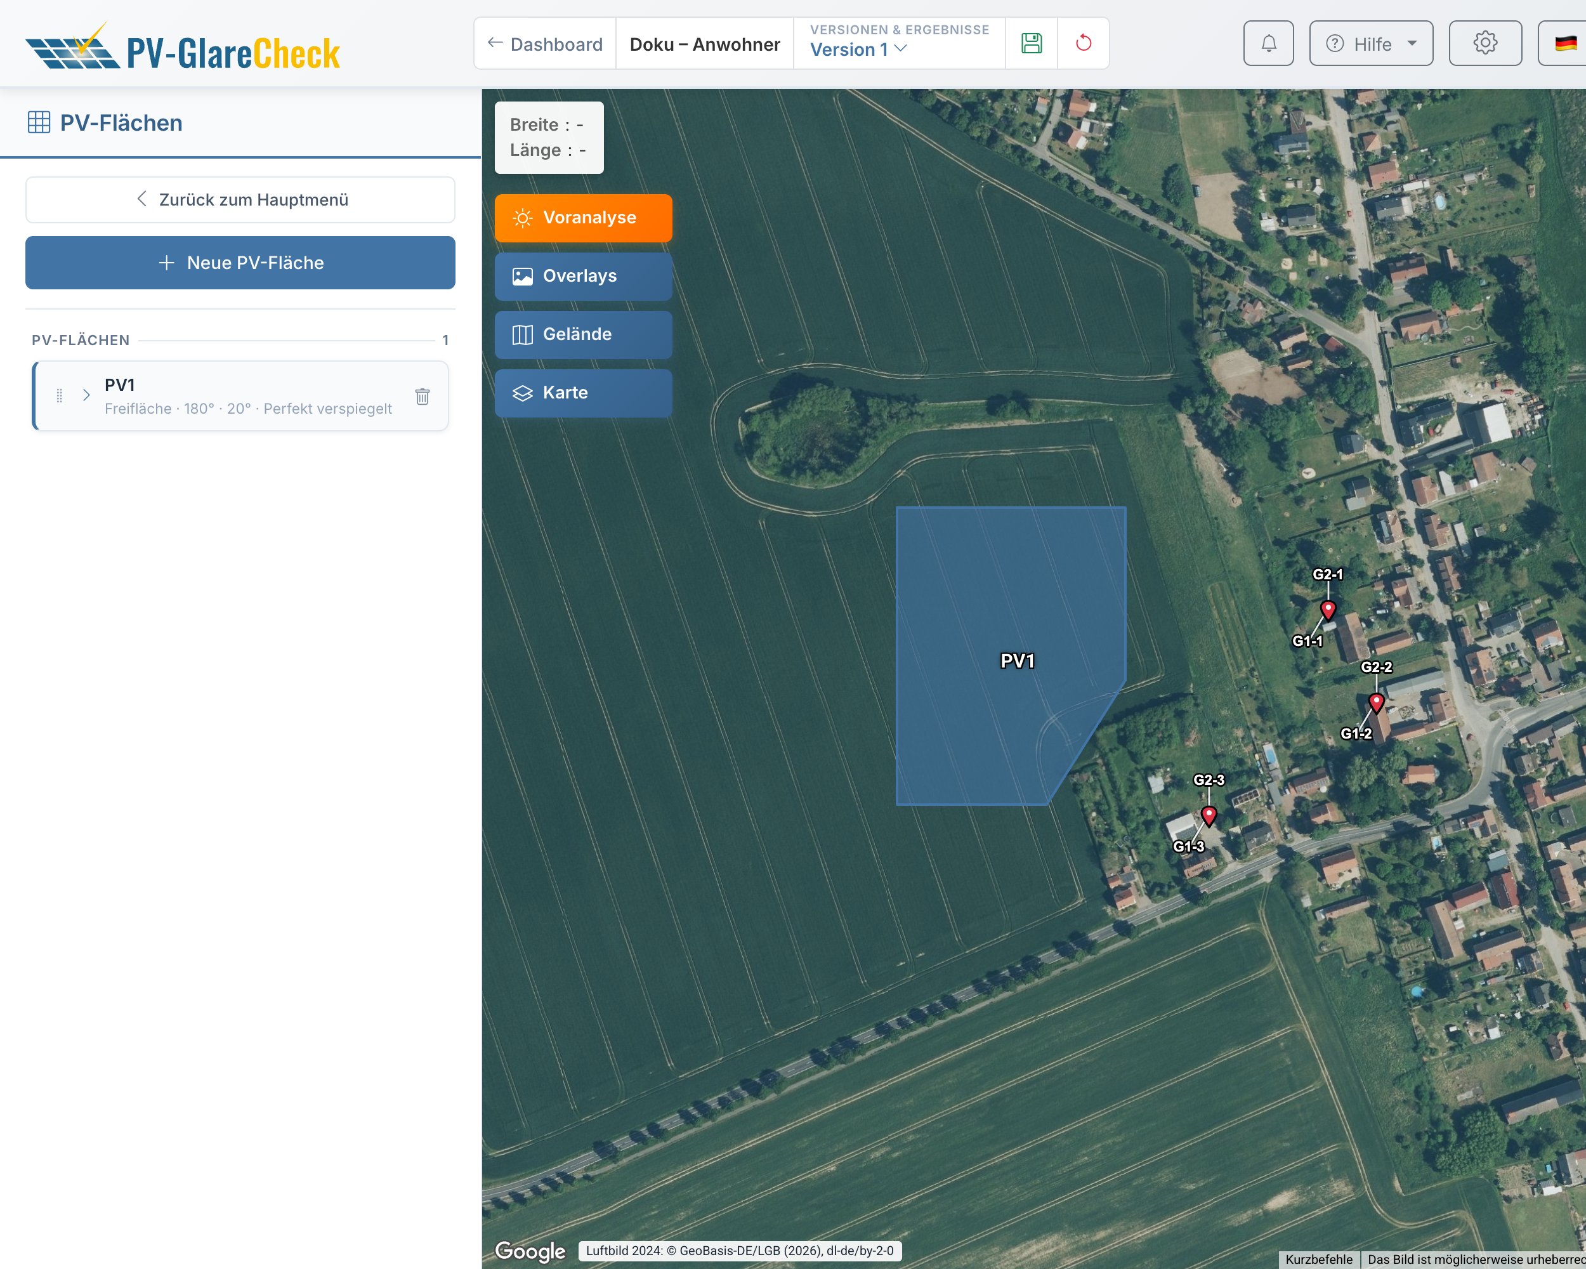Click the Google logo on map
1586x1269 pixels.
point(530,1251)
